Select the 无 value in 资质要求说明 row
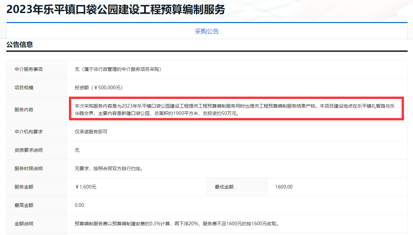Viewport: 413px width, 235px height. pos(77,150)
